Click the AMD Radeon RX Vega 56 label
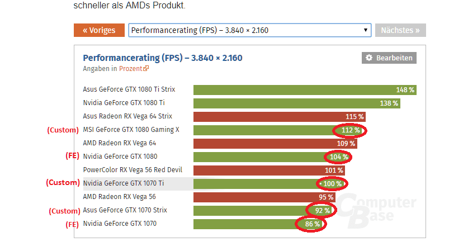The width and height of the screenshot is (449, 251). 120,197
